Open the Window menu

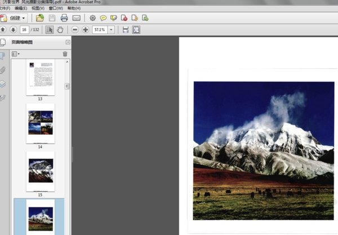click(x=56, y=8)
